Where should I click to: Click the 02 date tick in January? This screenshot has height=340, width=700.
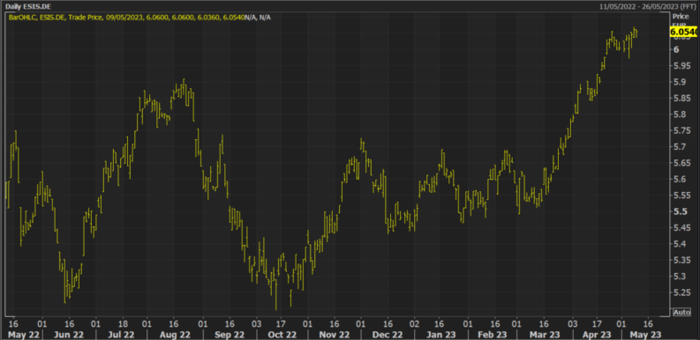pyautogui.click(x=415, y=323)
